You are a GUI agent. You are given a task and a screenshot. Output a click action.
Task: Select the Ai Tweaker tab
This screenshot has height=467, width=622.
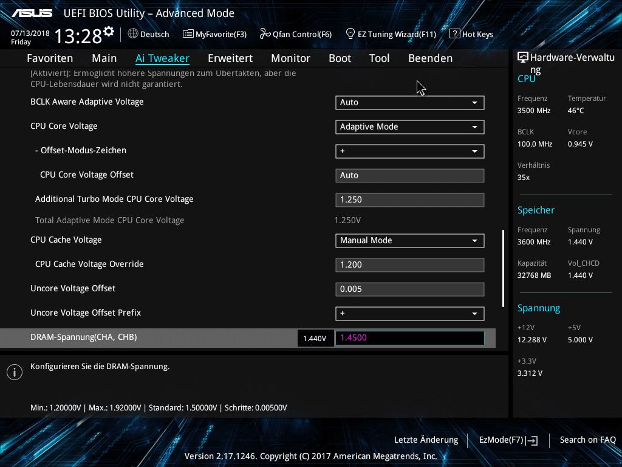[162, 58]
